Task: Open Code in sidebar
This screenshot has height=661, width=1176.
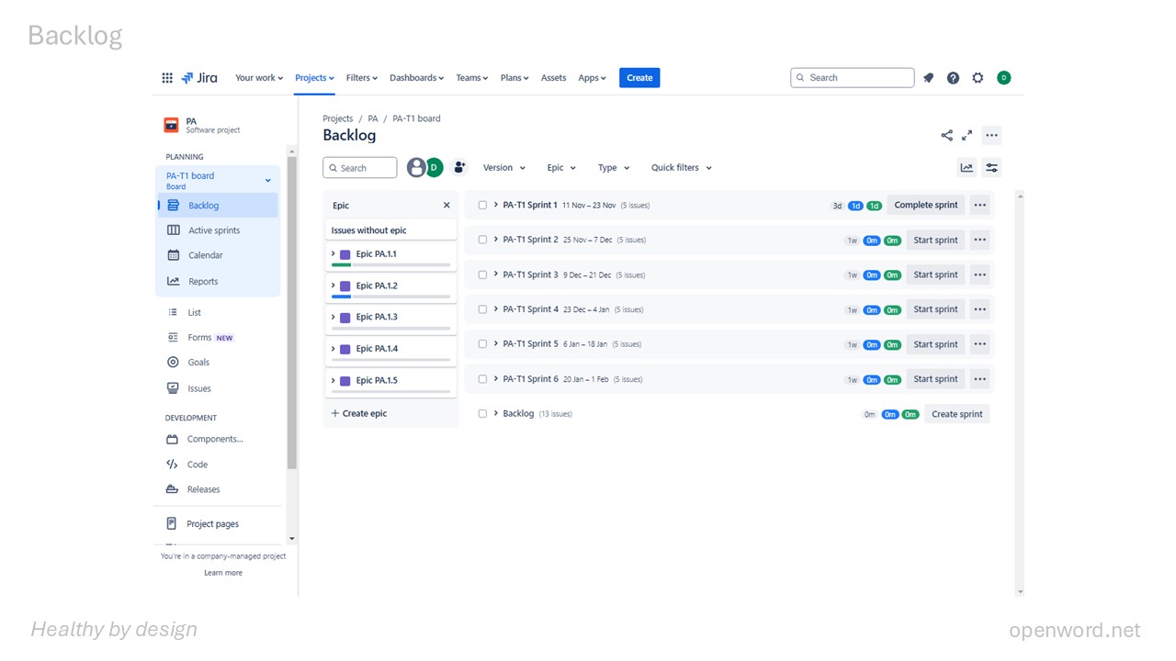Action: (x=218, y=465)
